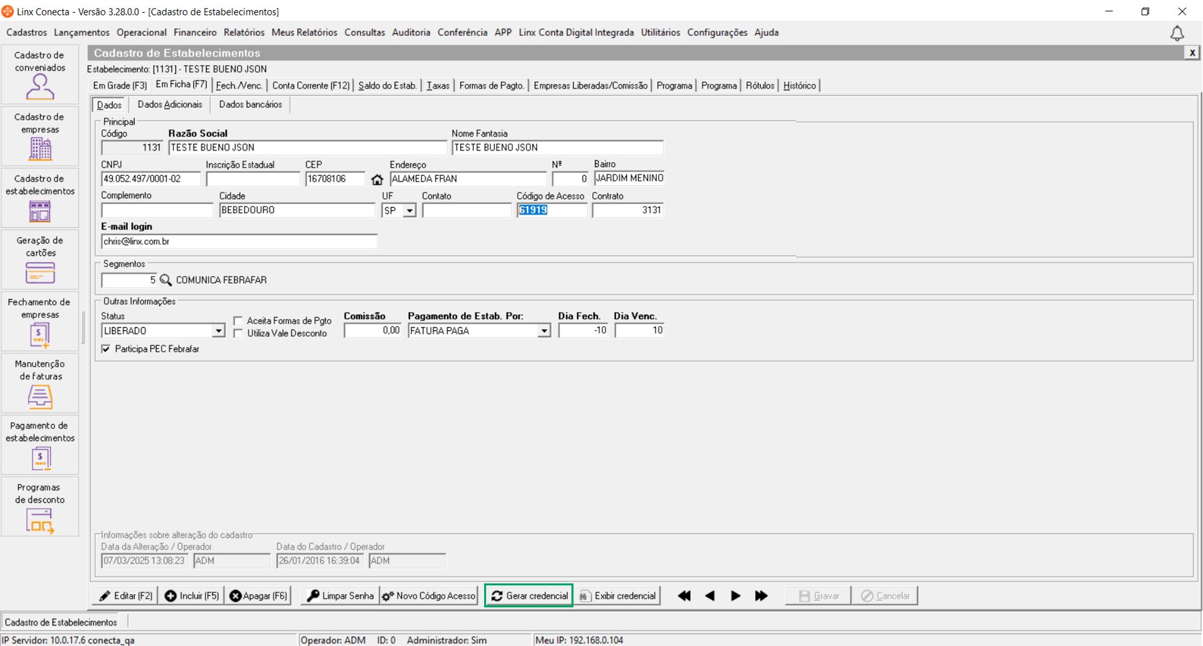Open the Cadastros menu
This screenshot has height=646, width=1203.
(27, 33)
